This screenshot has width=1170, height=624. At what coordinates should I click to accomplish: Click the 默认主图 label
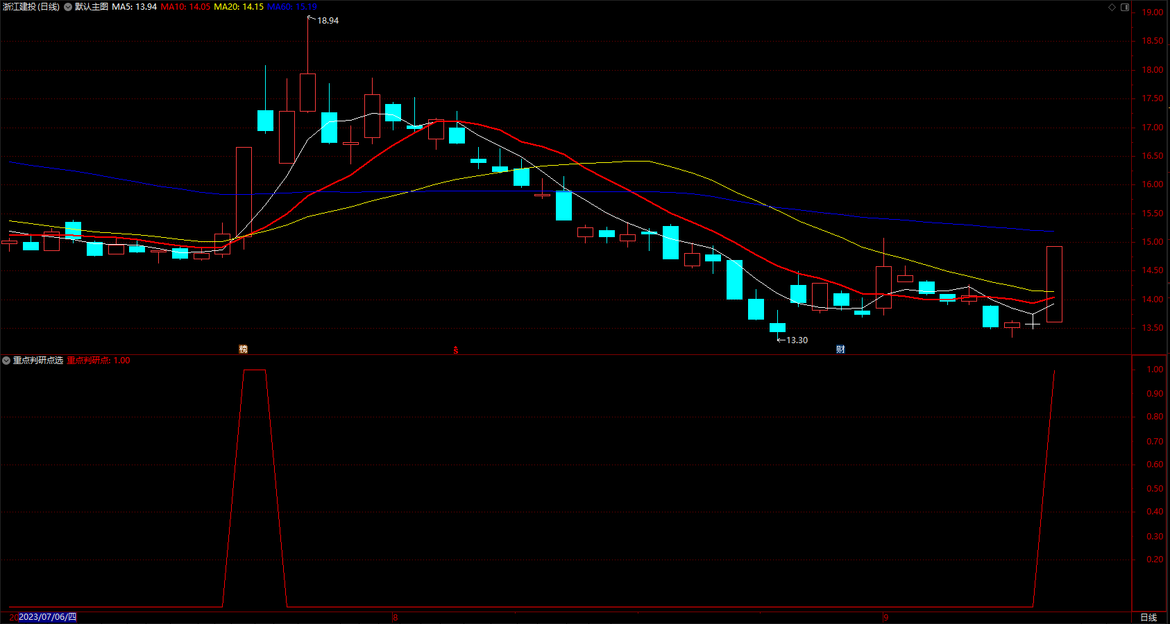click(92, 7)
